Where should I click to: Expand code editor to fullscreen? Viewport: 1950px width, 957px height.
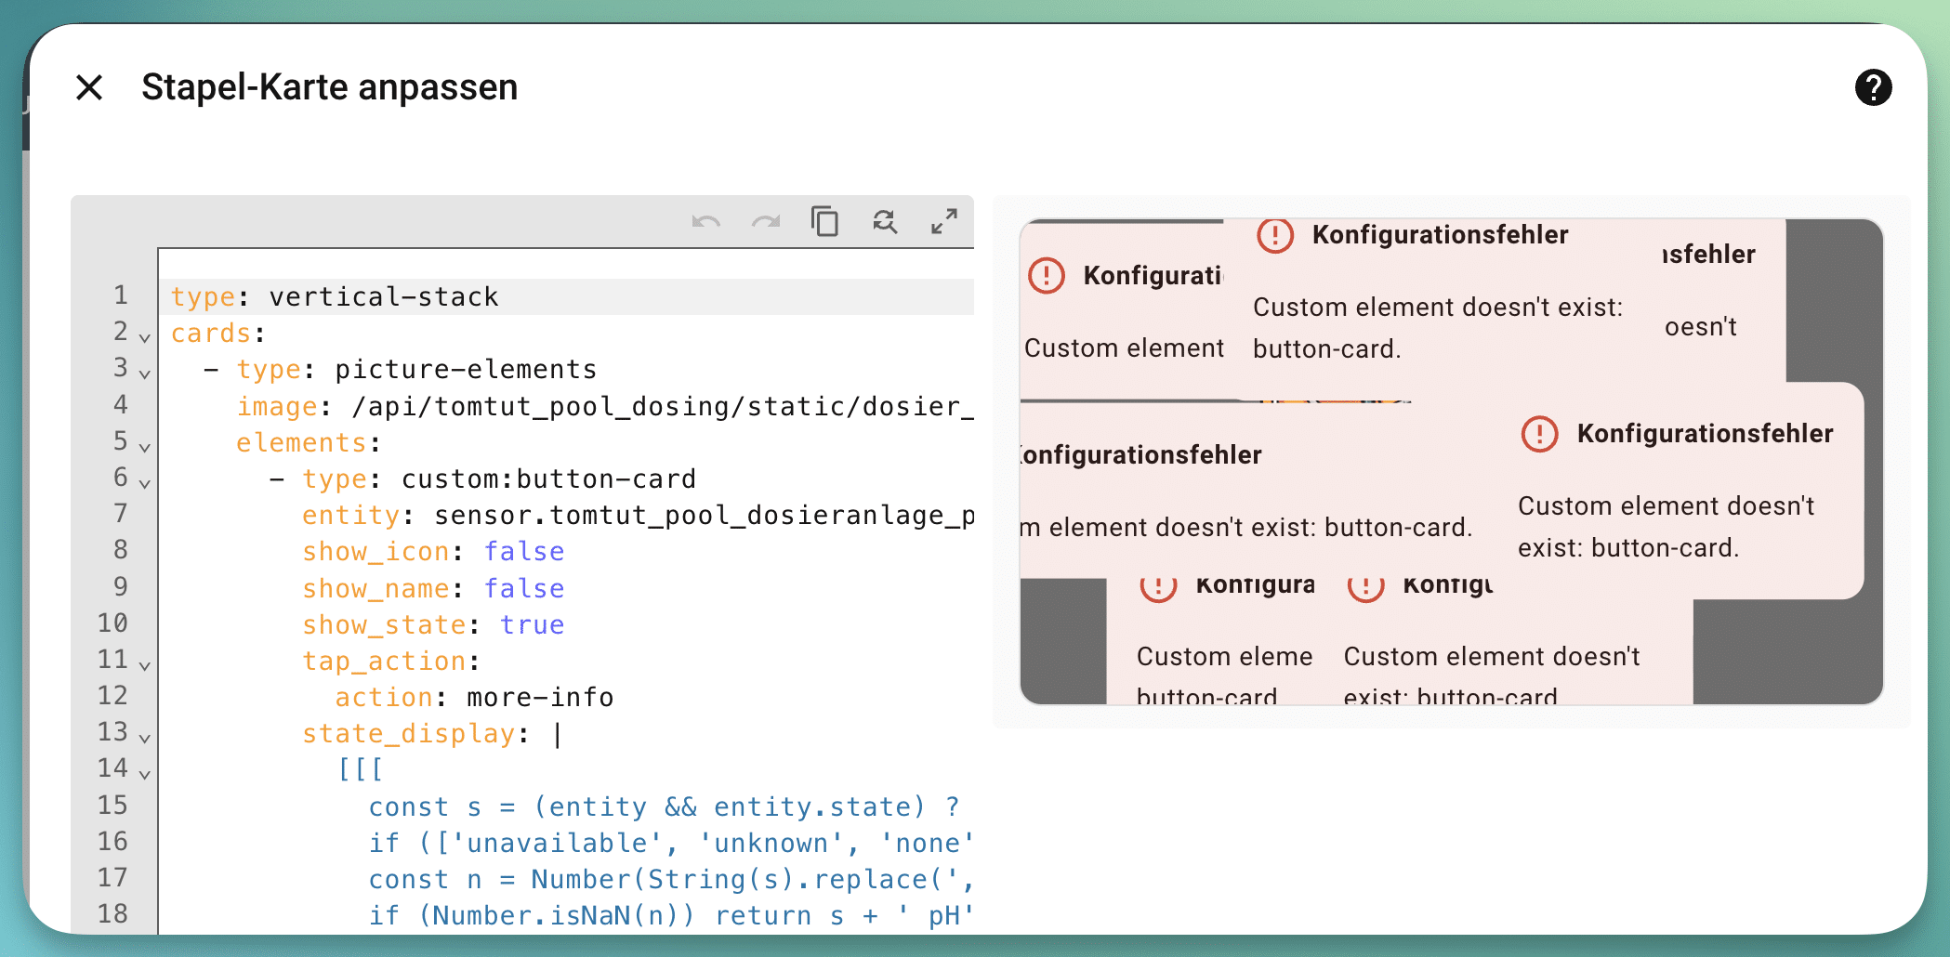(x=944, y=222)
